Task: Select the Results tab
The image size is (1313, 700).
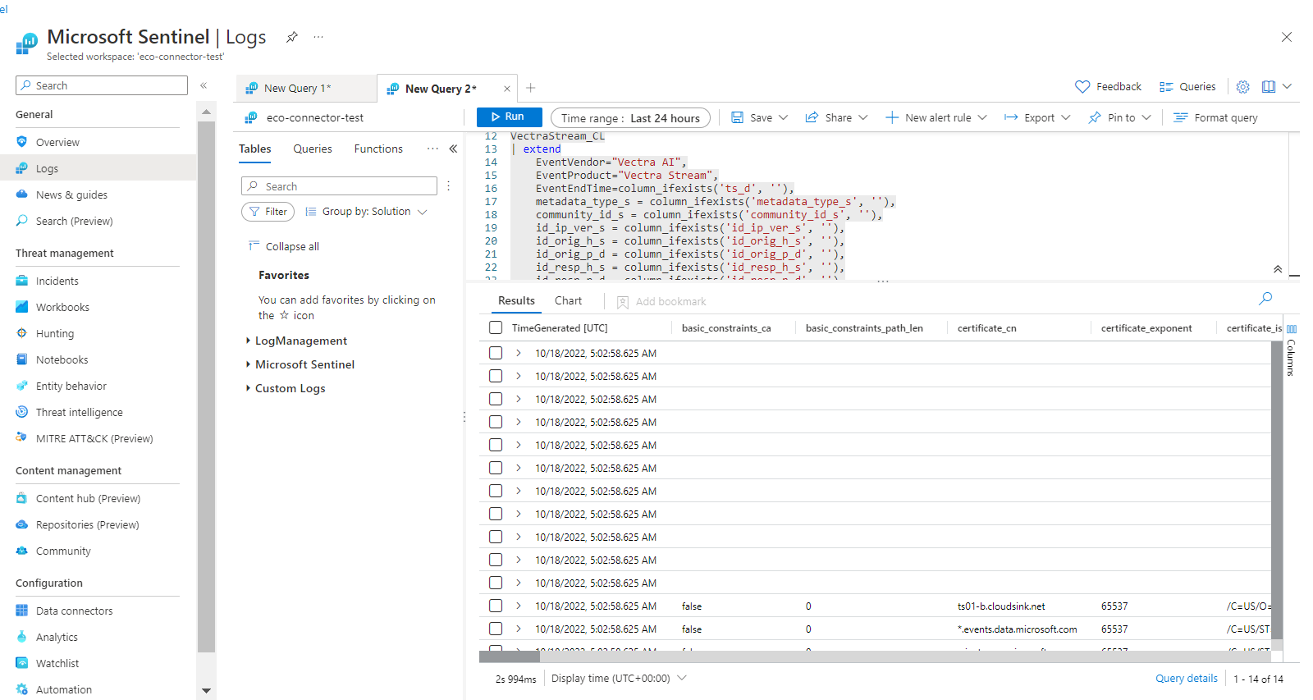Action: [x=516, y=301]
